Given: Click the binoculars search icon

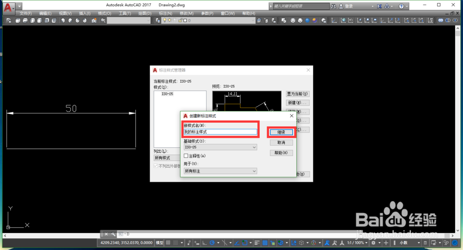Looking at the screenshot, I should [x=333, y=6].
